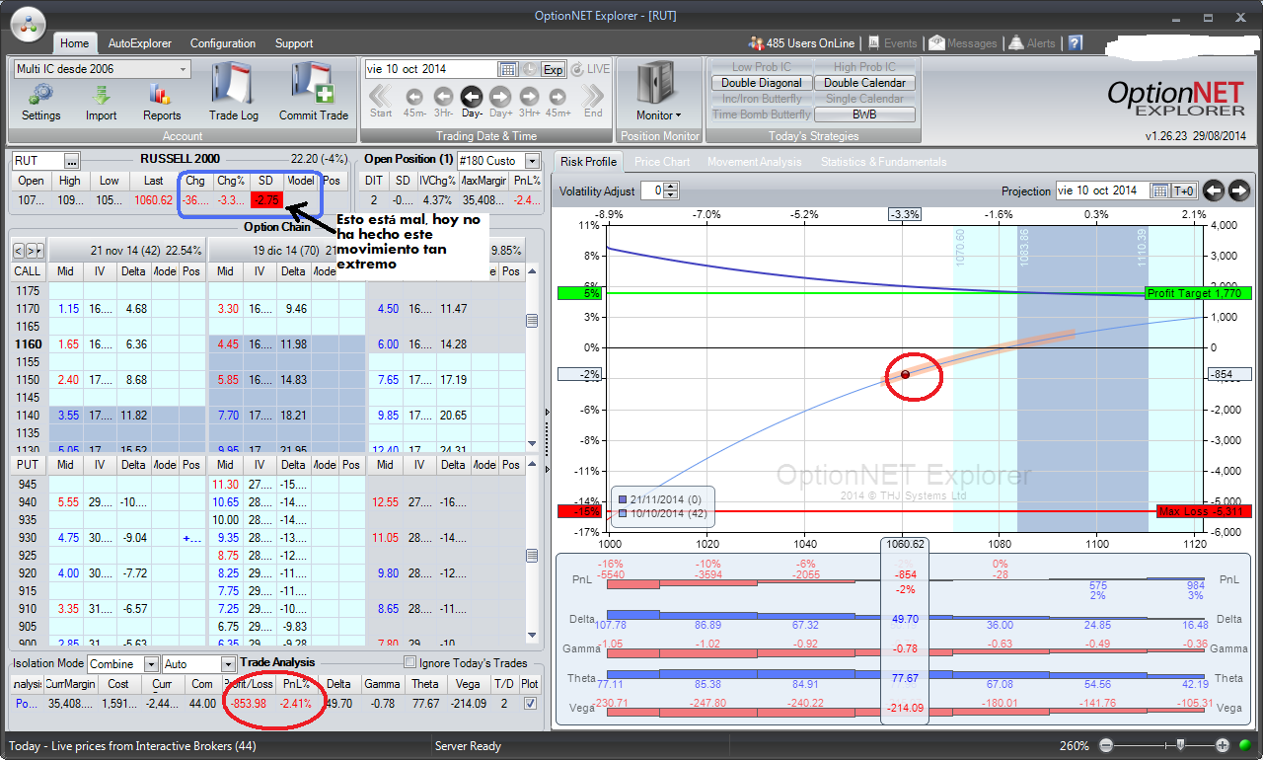
Task: Open the trading date calendar picker
Action: 508,69
